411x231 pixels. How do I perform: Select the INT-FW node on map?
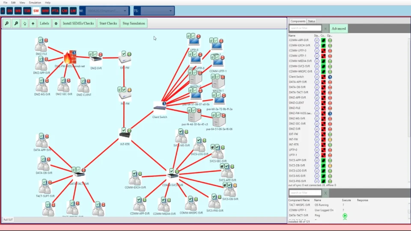(125, 94)
